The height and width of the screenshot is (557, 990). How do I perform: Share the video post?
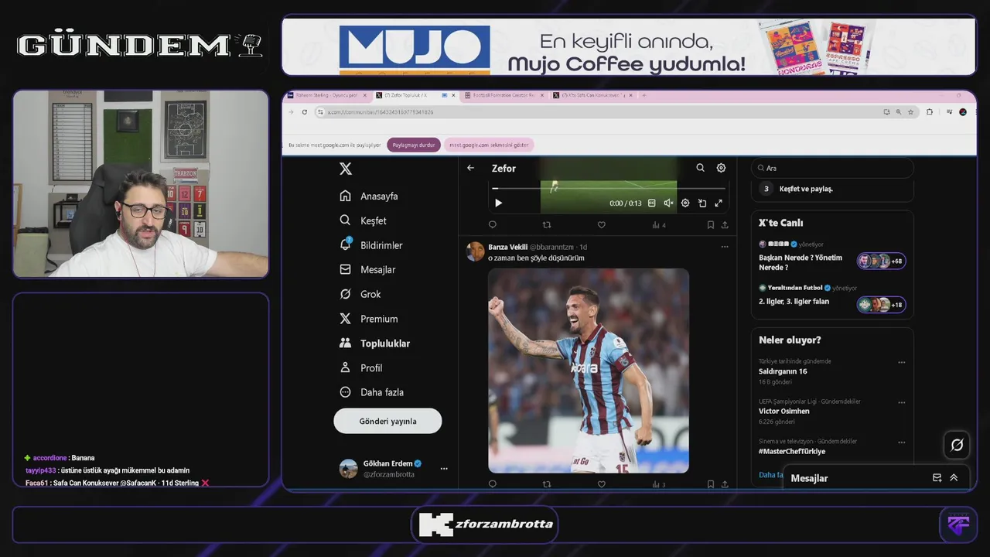pyautogui.click(x=725, y=225)
